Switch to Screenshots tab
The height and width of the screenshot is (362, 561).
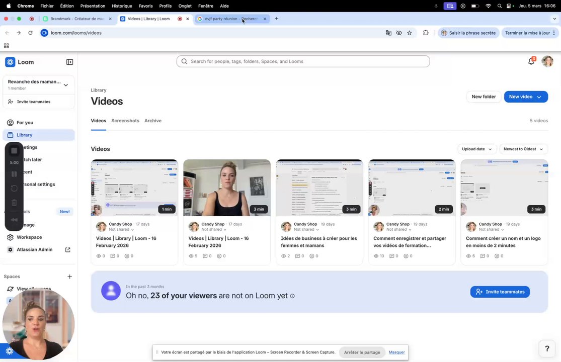(x=125, y=121)
